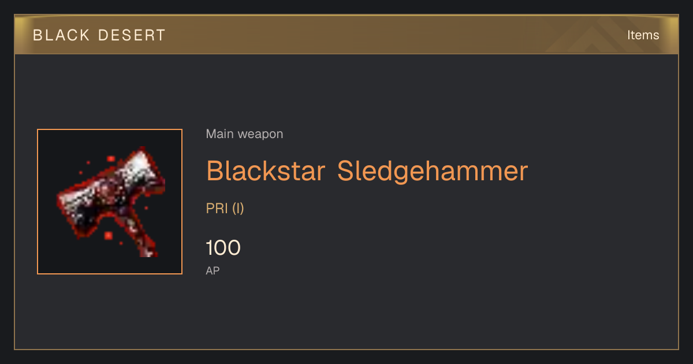The width and height of the screenshot is (693, 364).
Task: Select the PRI (I) enhancement level text
Action: pos(225,209)
